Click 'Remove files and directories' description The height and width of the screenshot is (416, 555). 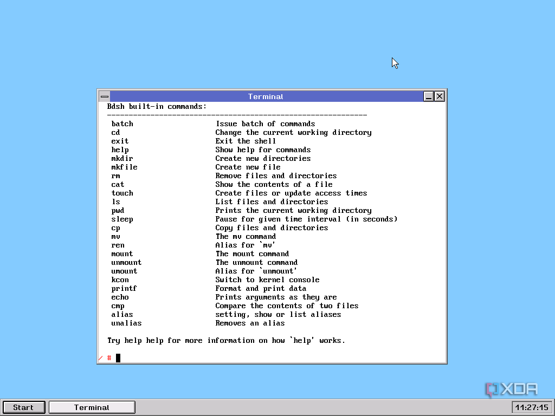(276, 176)
